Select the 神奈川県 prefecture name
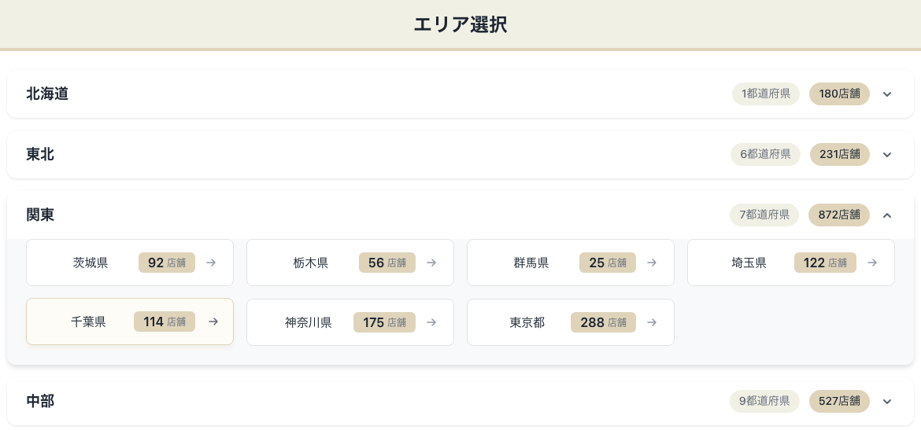The height and width of the screenshot is (430, 921). tap(309, 322)
